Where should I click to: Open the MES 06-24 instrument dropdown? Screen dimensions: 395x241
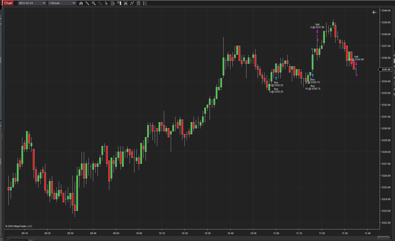coord(32,3)
